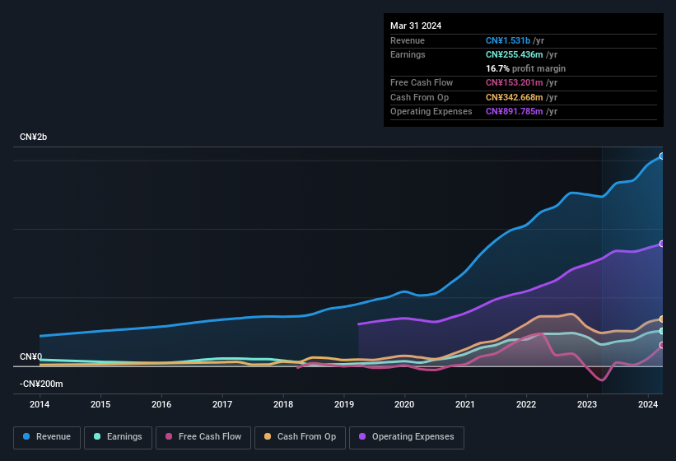
Task: Click the 2018 x-axis label
Action: (x=282, y=404)
